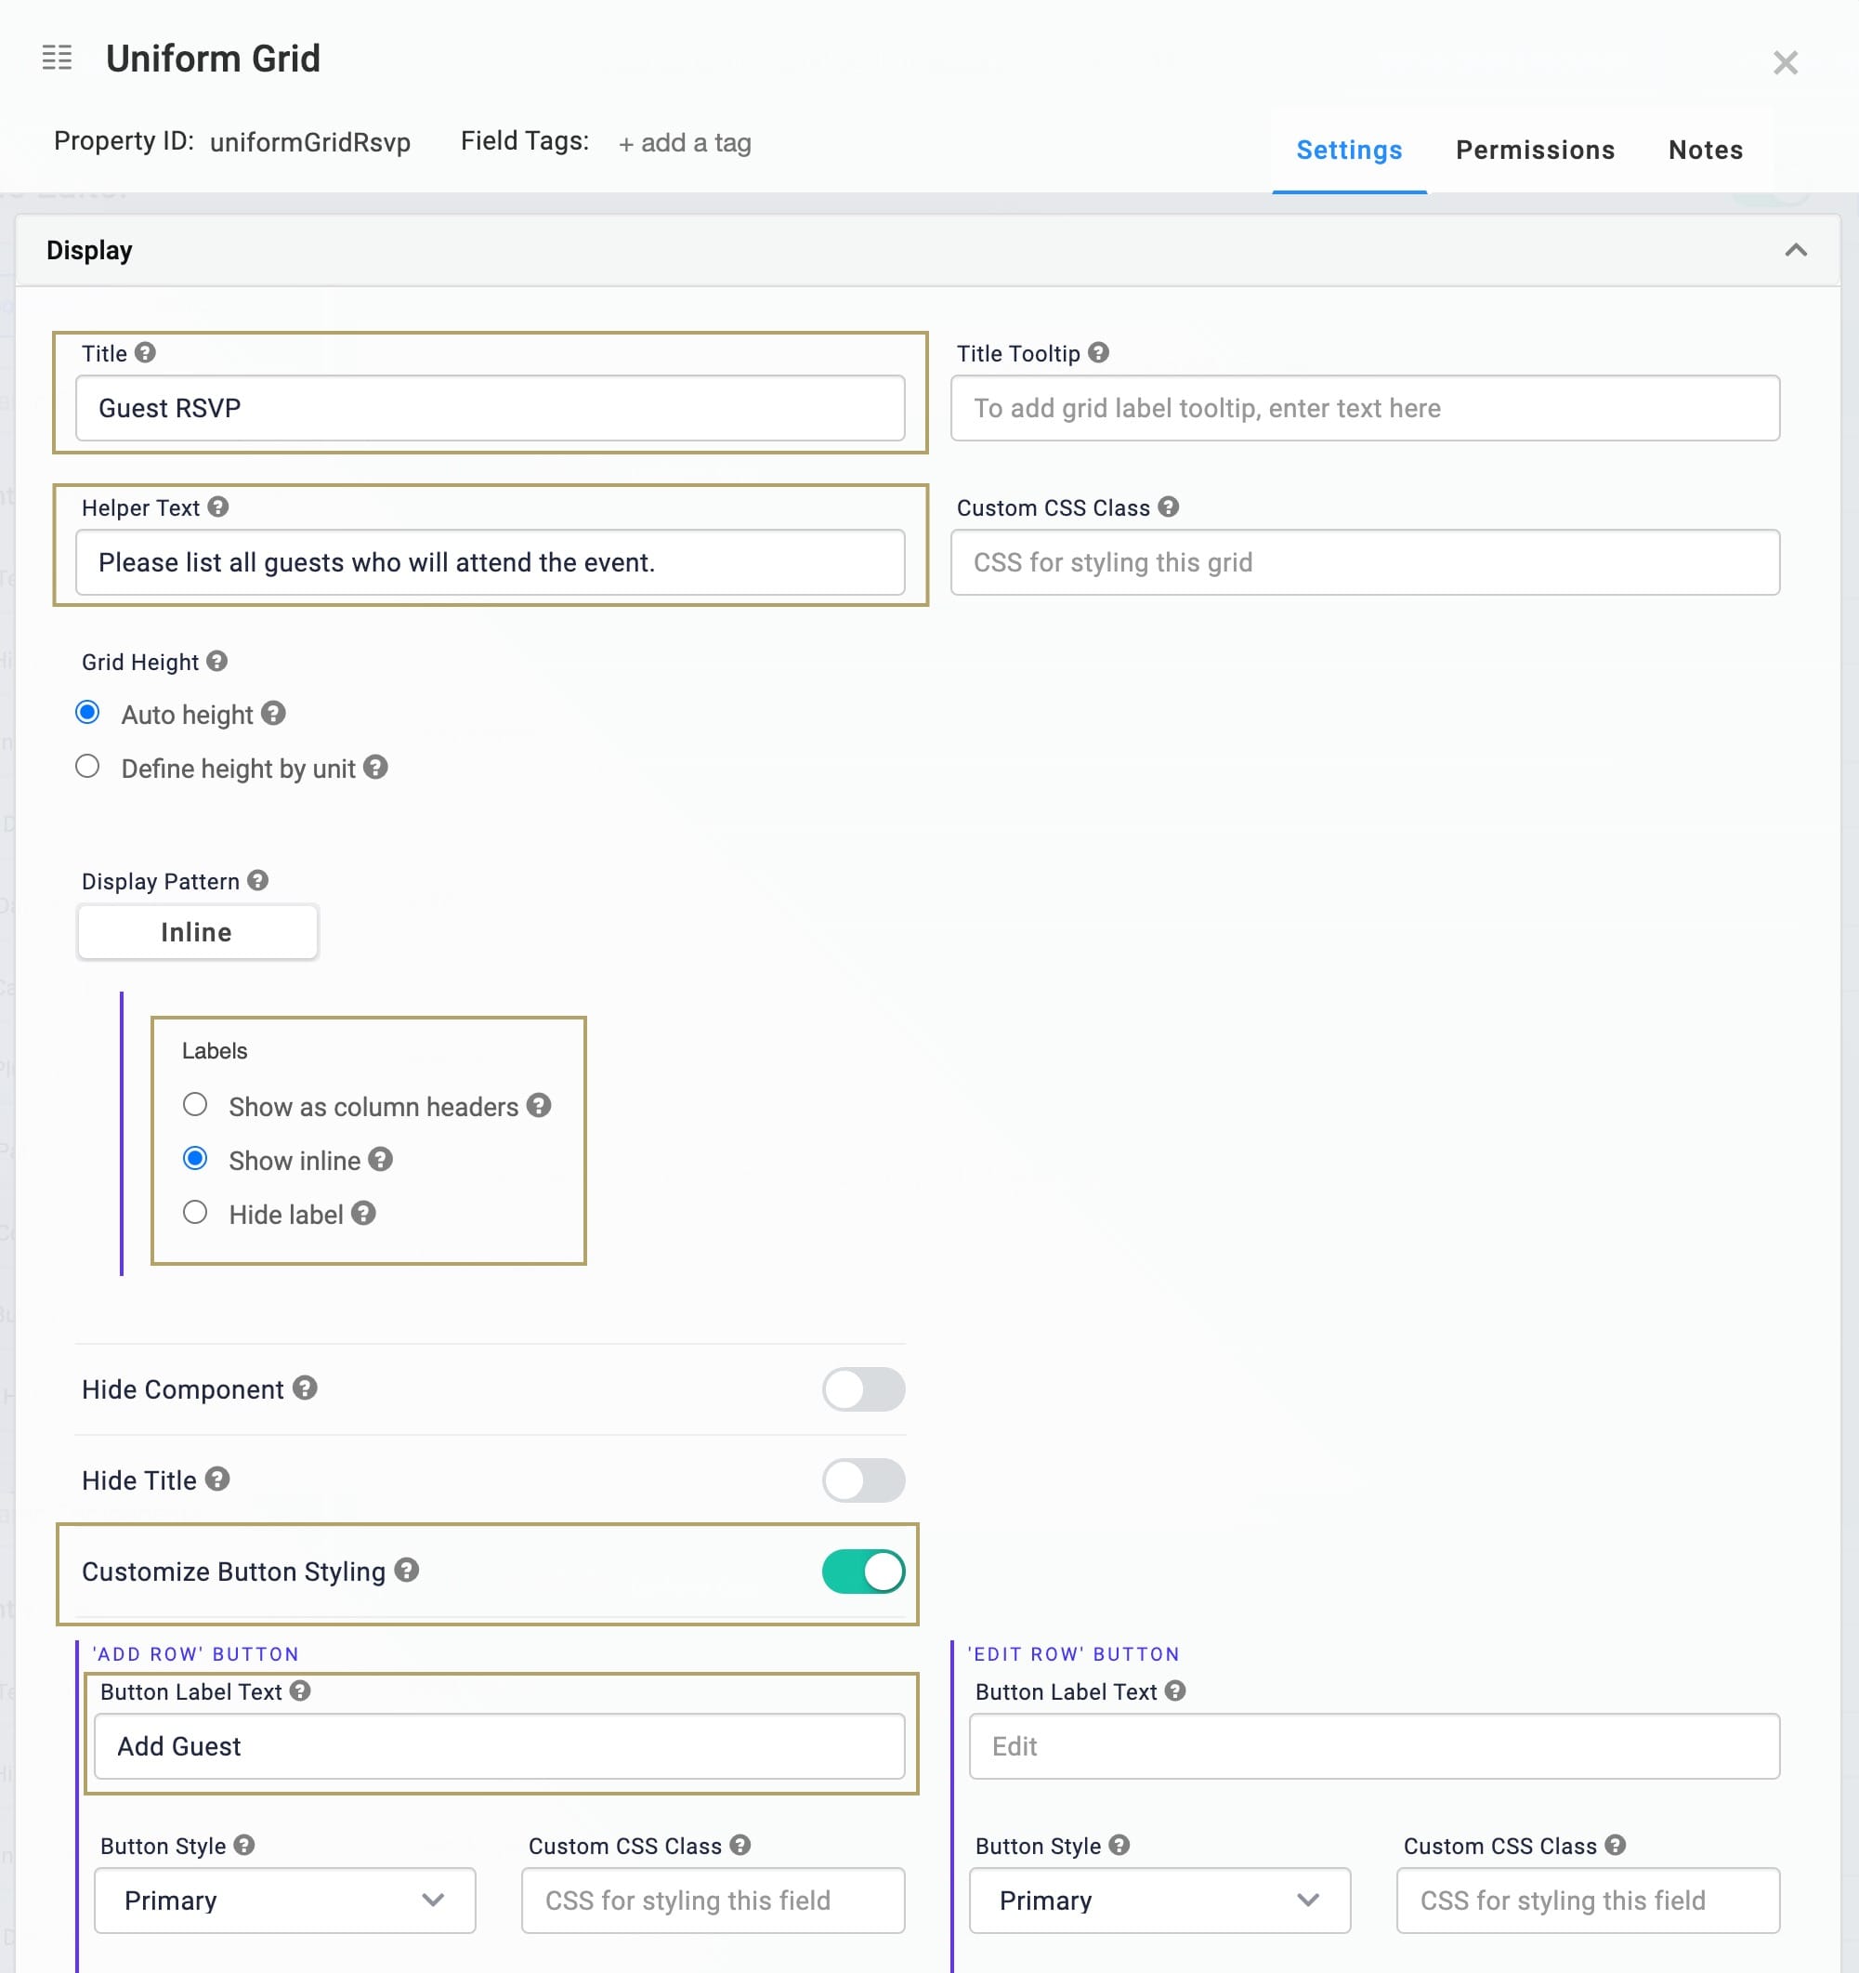The height and width of the screenshot is (1973, 1859).
Task: Click the Hide Component help icon
Action: coord(306,1388)
